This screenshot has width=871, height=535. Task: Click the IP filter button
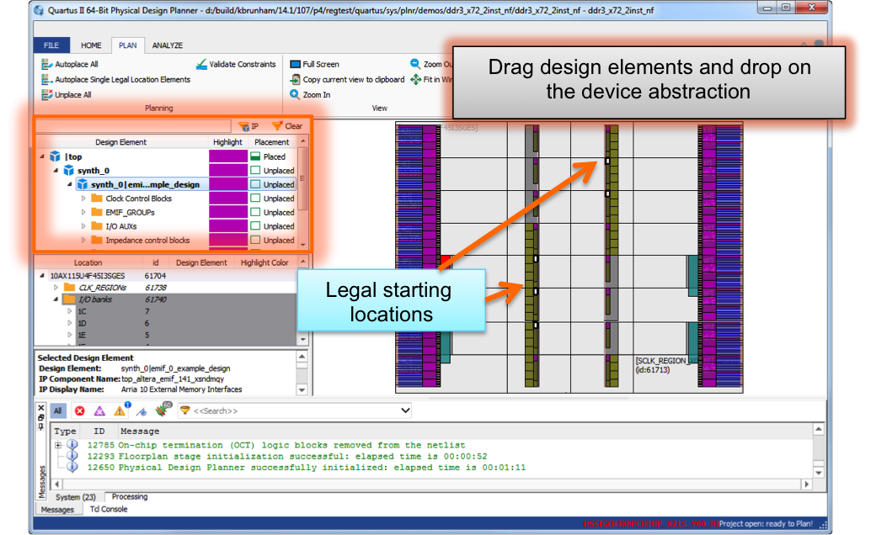pyautogui.click(x=248, y=126)
